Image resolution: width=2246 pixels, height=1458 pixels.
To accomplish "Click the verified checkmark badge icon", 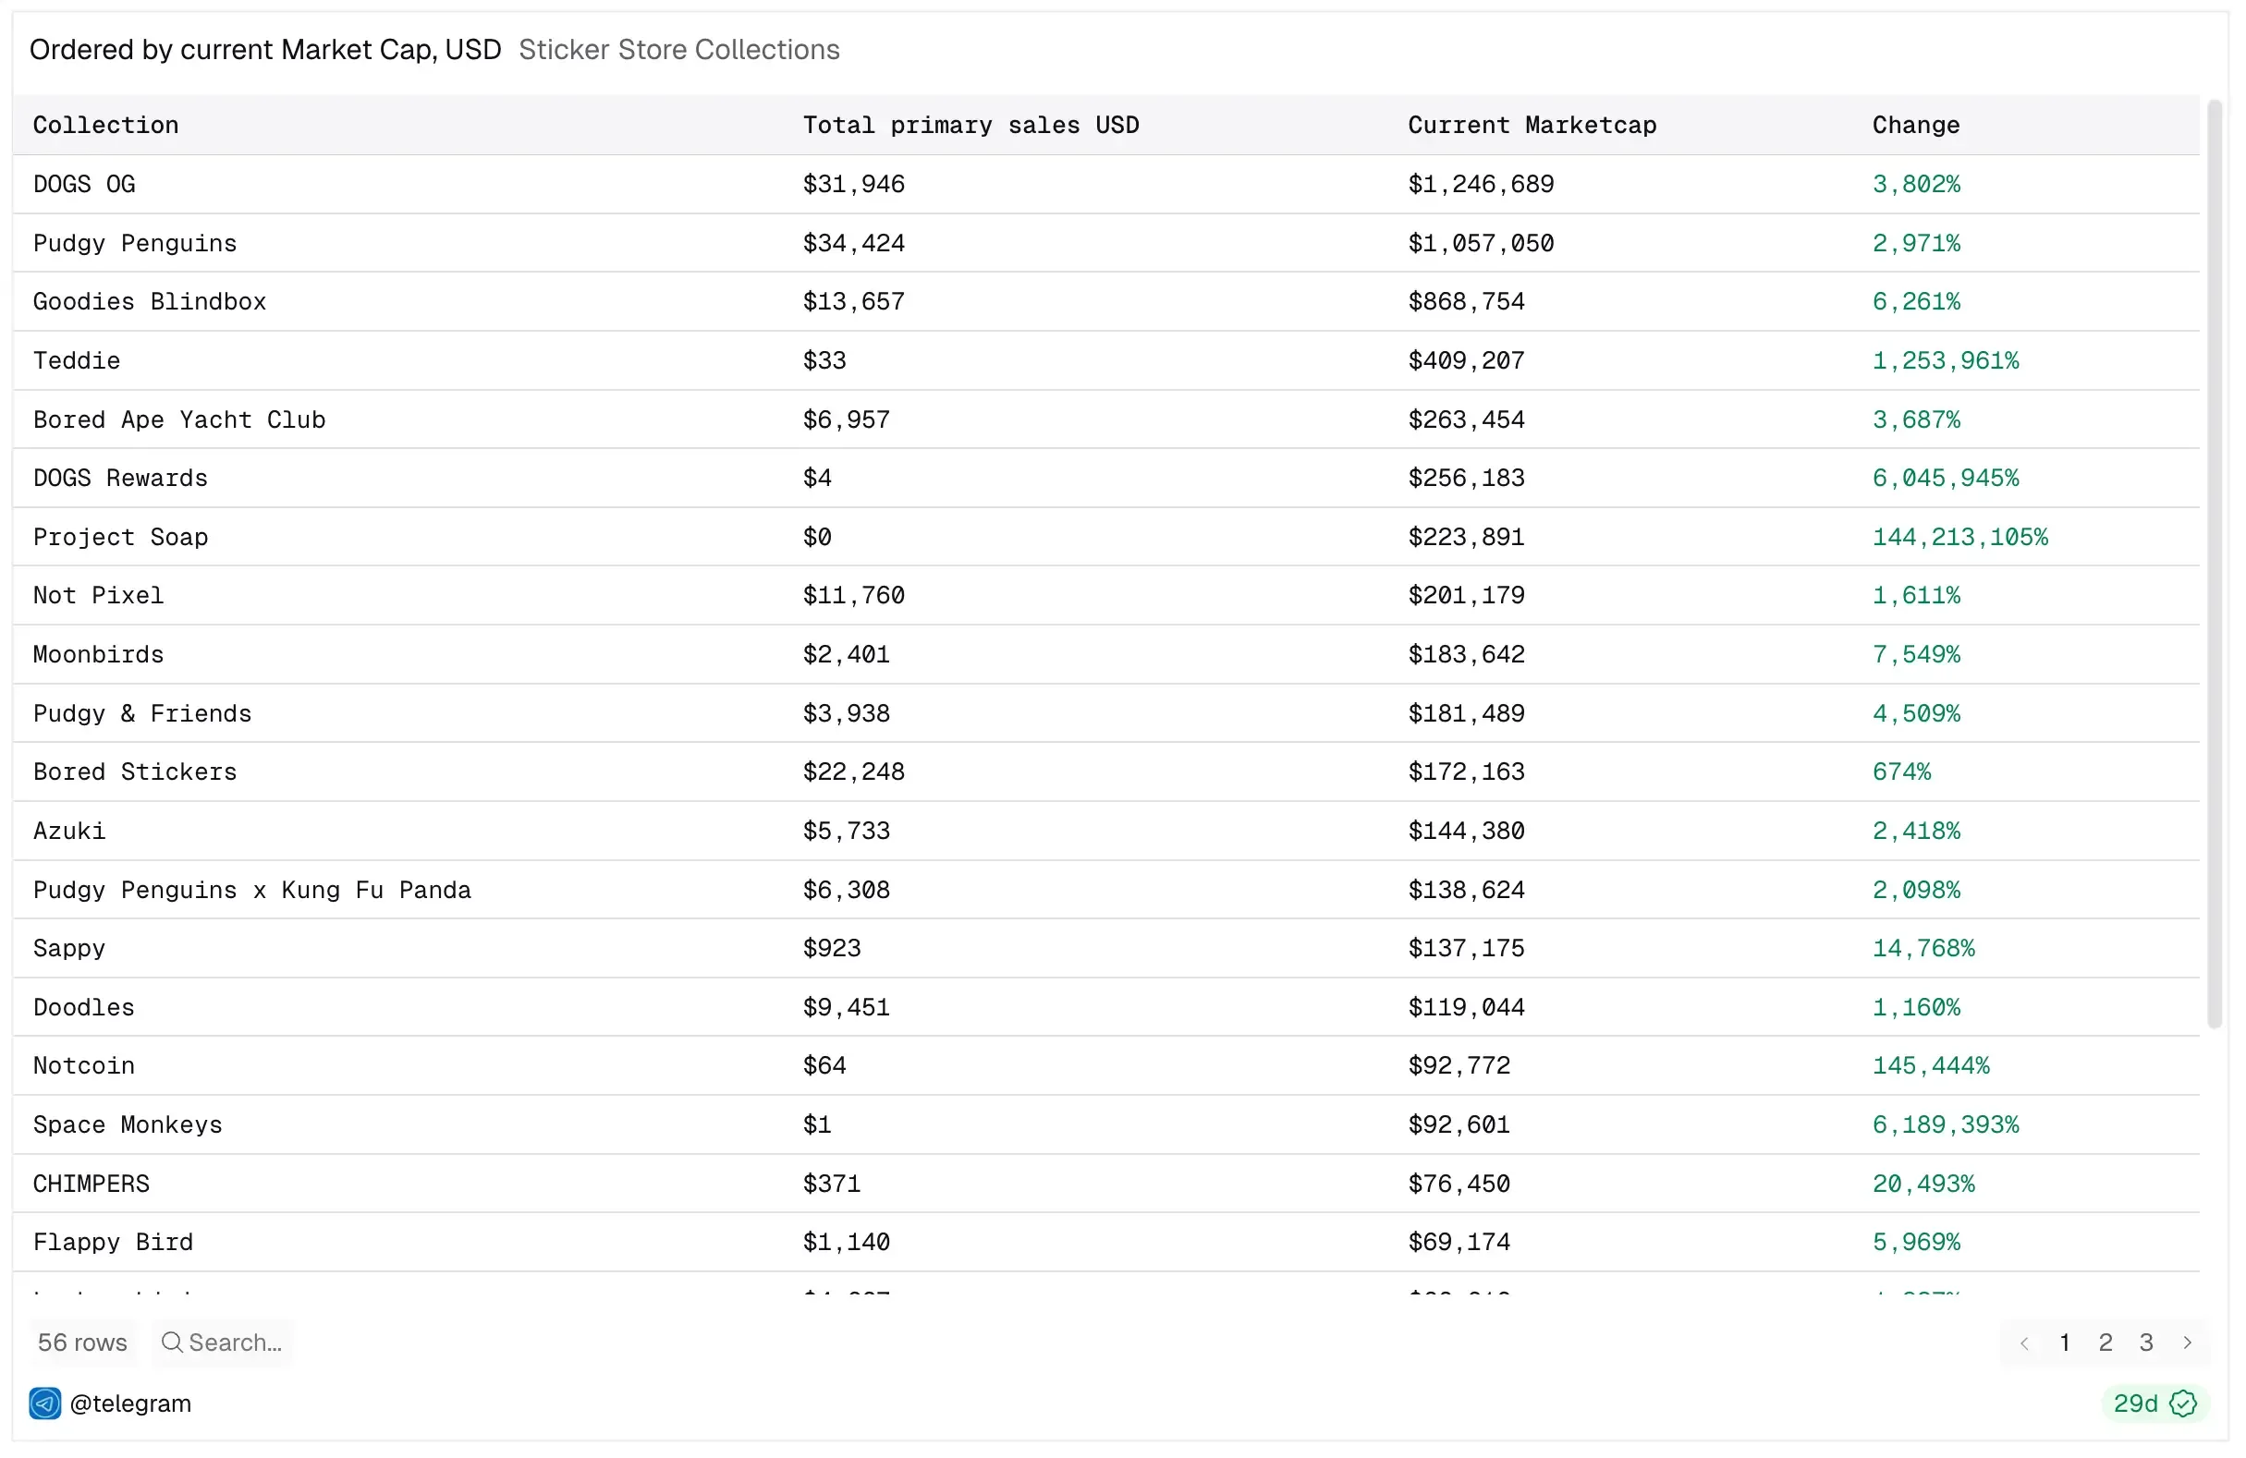I will pyautogui.click(x=2183, y=1403).
